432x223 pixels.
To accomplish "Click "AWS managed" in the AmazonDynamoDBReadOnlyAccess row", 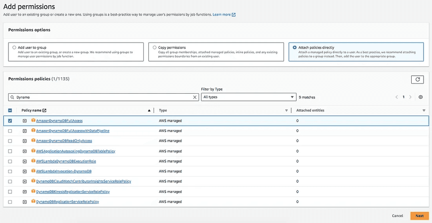I will 170,141.
